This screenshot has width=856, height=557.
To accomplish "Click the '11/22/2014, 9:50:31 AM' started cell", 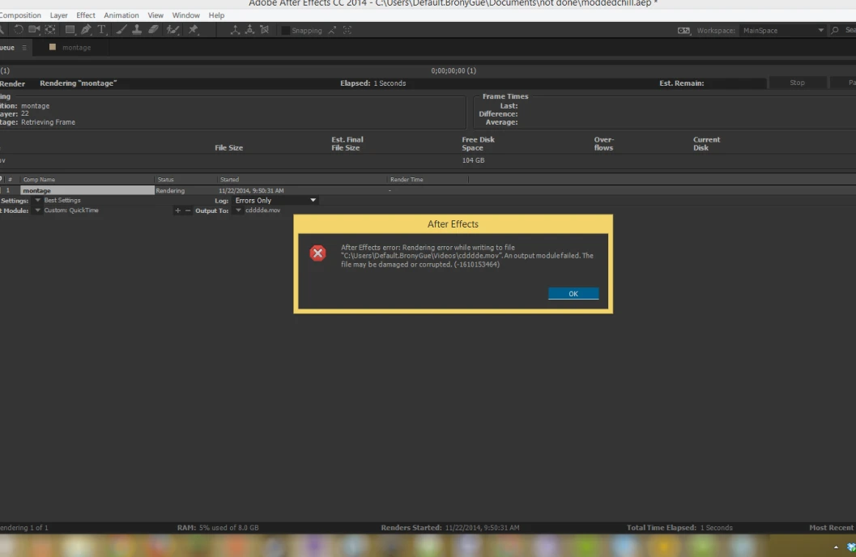I will pyautogui.click(x=251, y=191).
